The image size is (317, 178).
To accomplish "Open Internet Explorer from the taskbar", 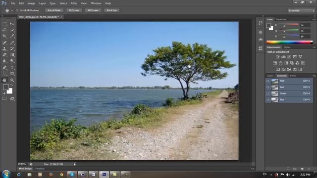I will (19, 175).
